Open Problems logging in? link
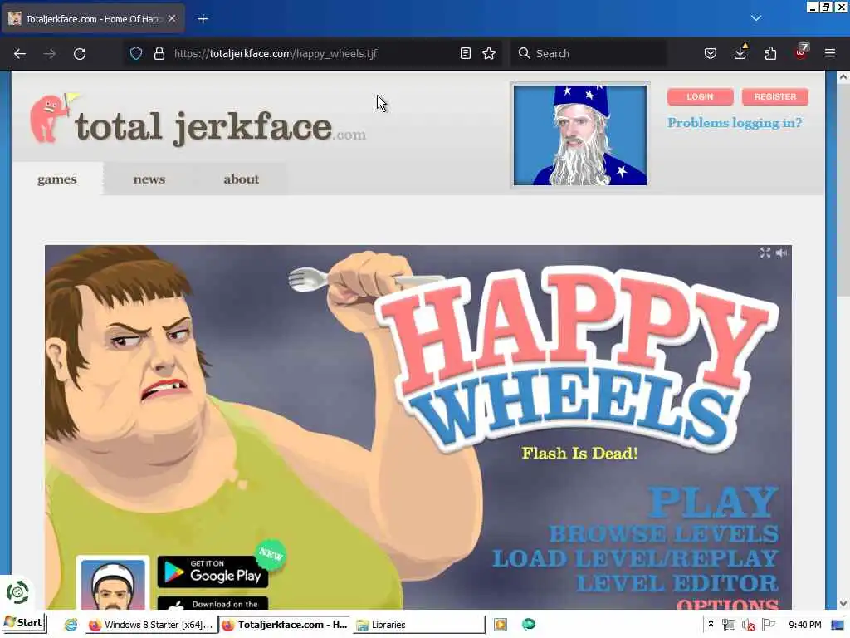The height and width of the screenshot is (638, 850). pos(735,123)
